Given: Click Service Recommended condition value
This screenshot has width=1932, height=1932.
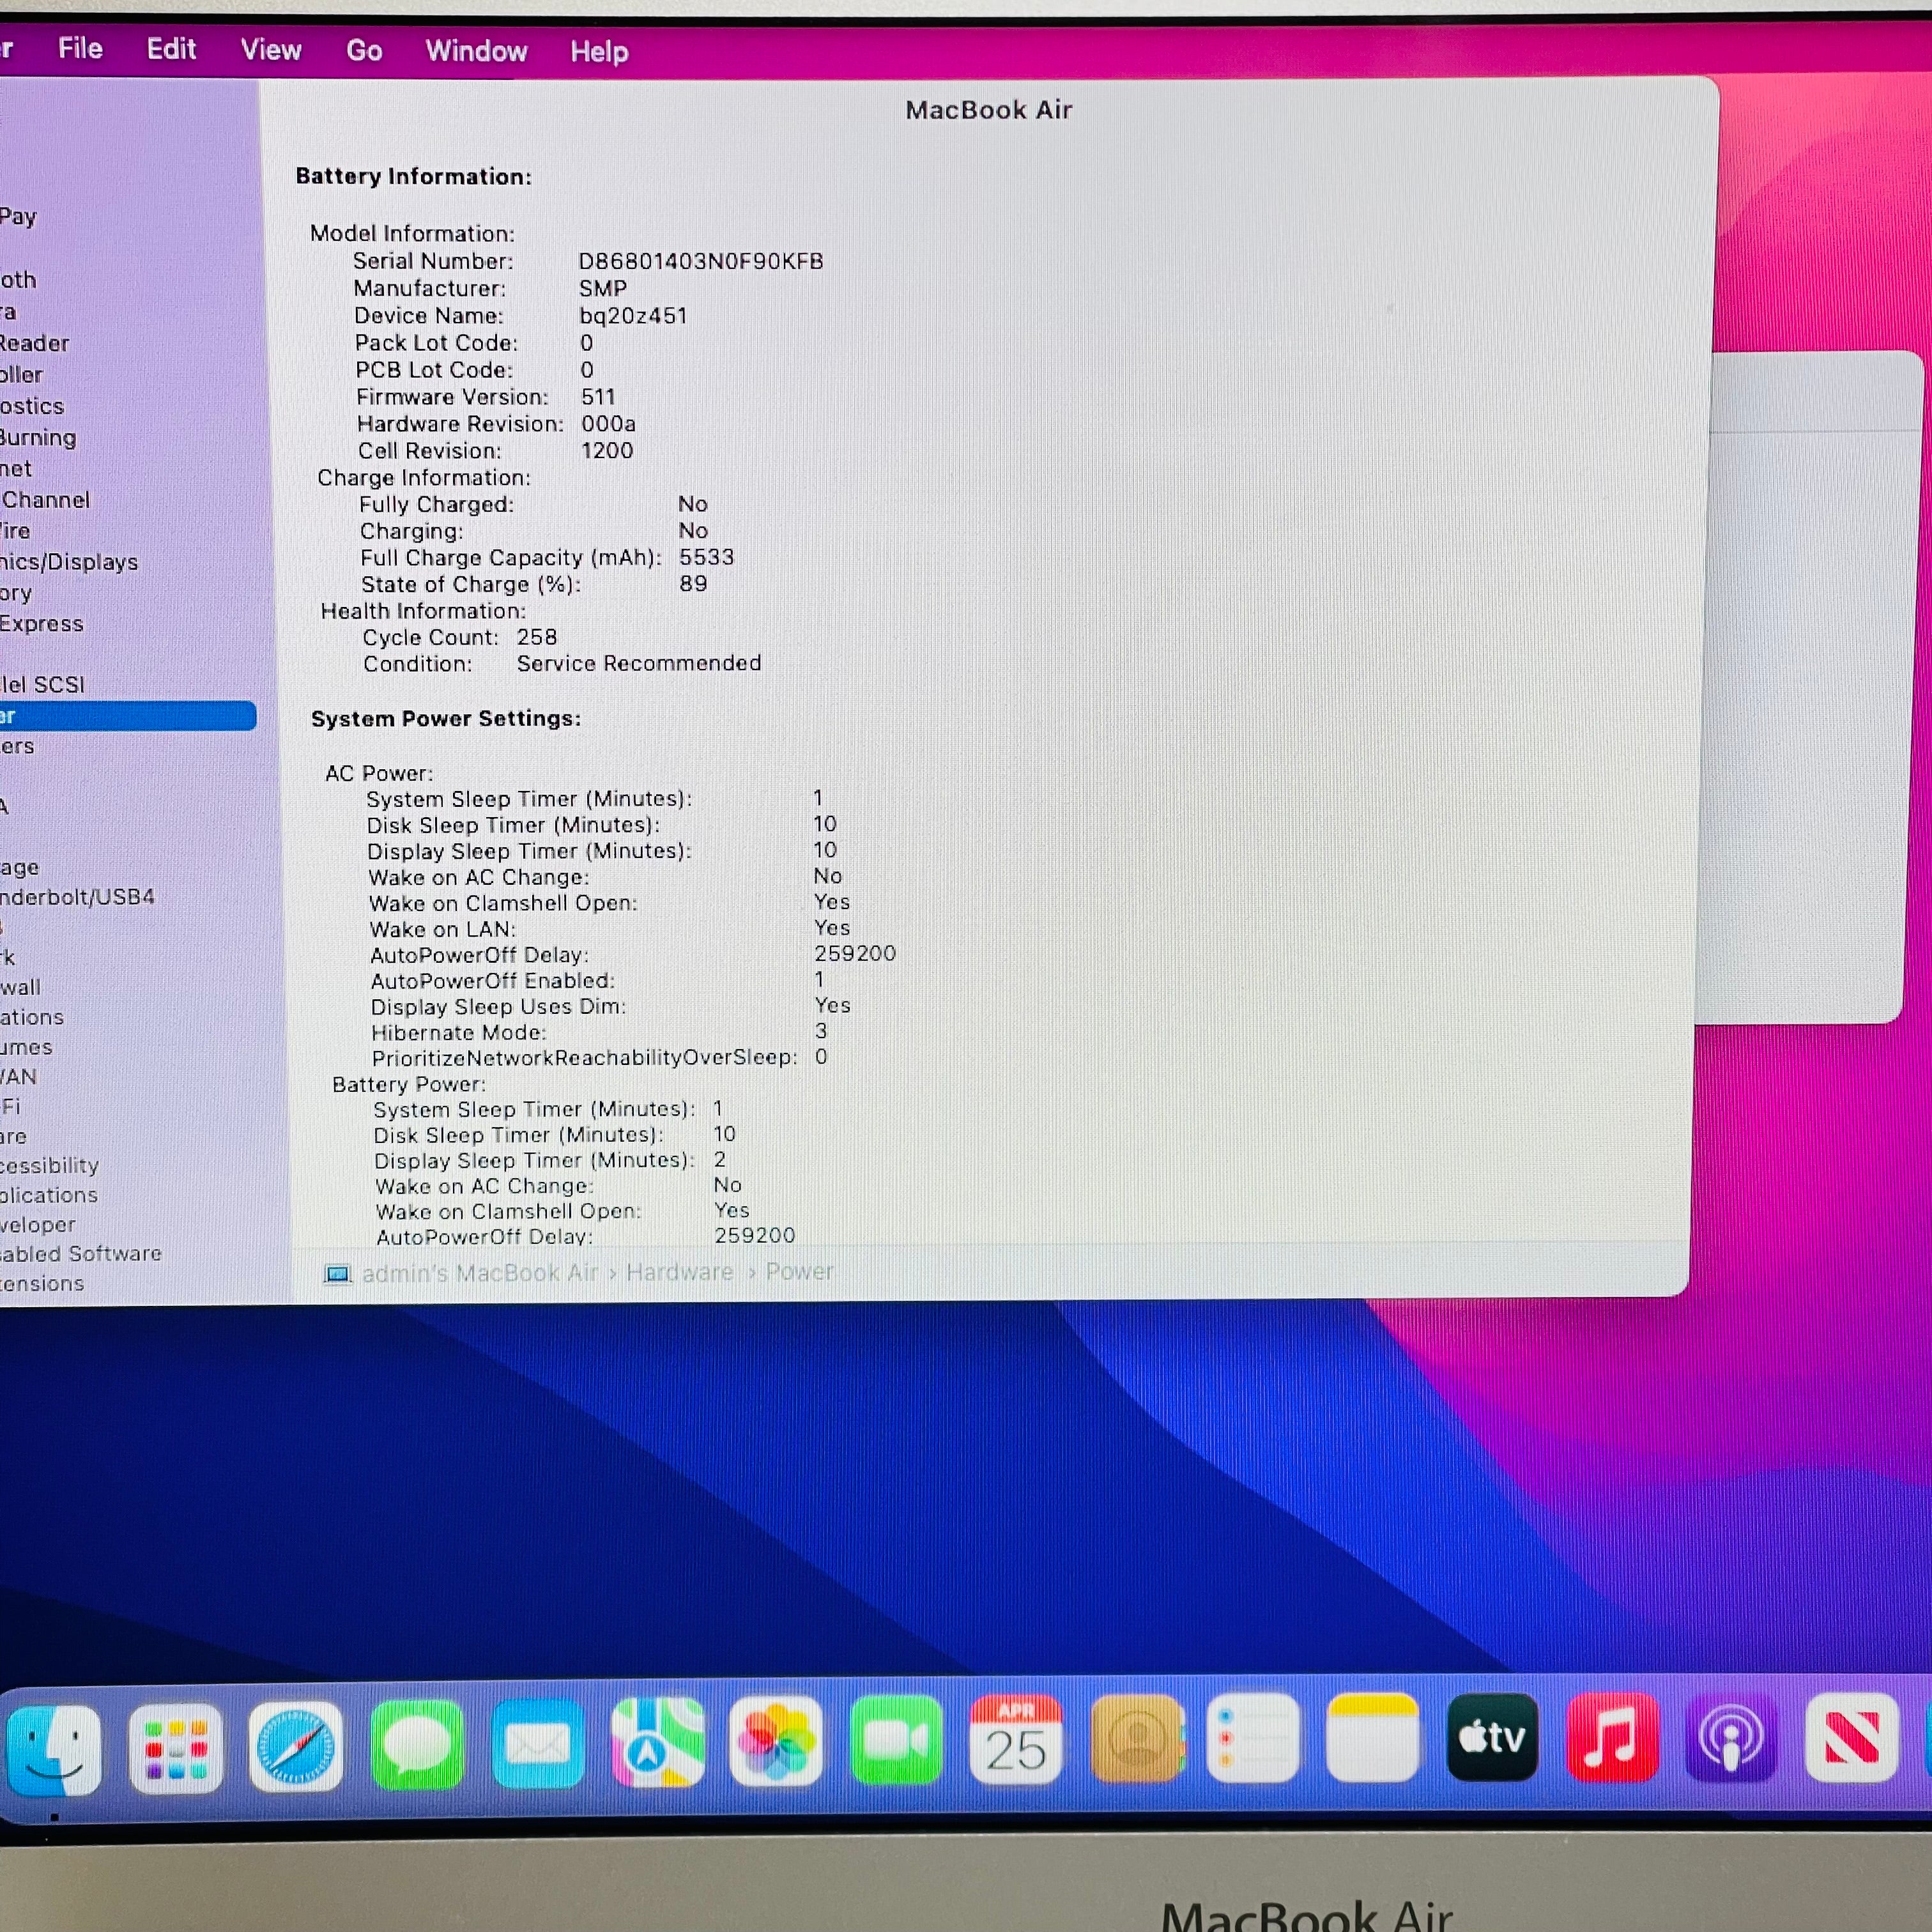Looking at the screenshot, I should coord(639,663).
